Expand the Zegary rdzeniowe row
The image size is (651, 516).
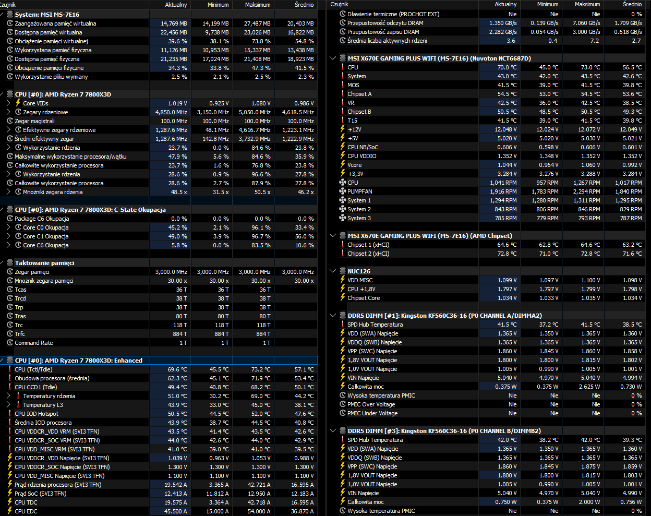9,112
